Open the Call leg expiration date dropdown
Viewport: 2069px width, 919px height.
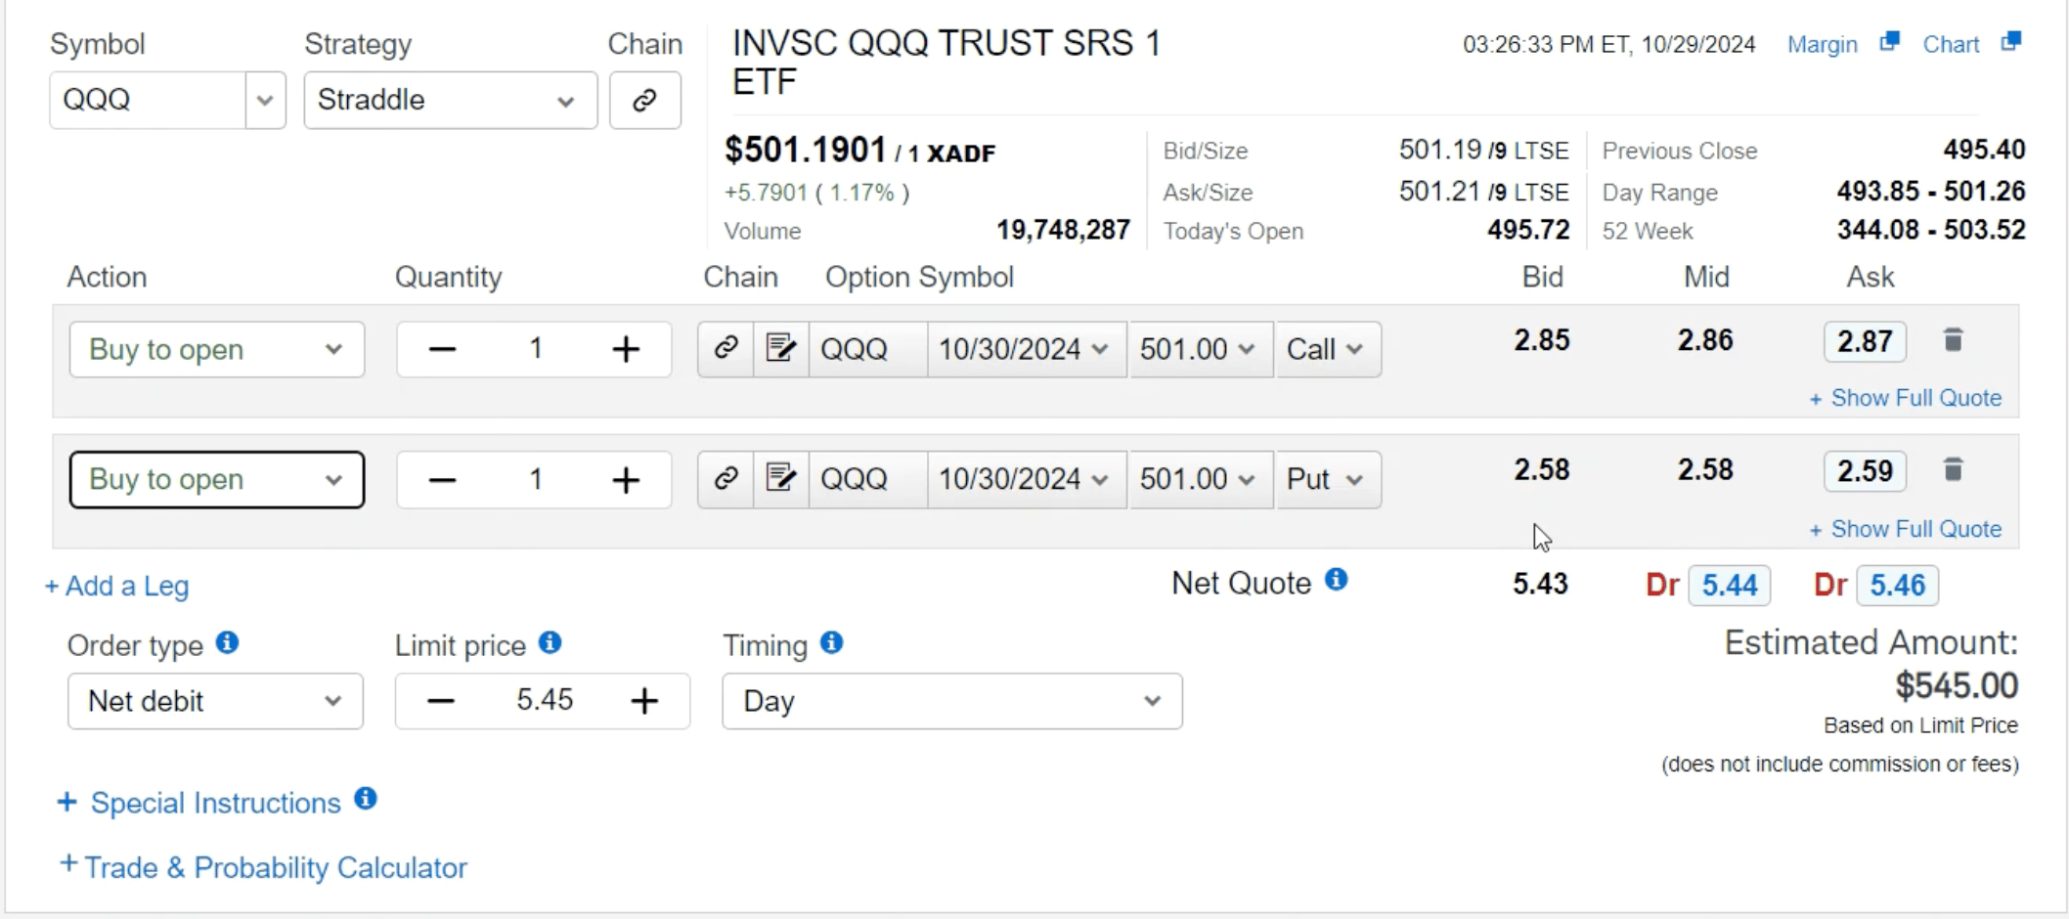click(1024, 349)
